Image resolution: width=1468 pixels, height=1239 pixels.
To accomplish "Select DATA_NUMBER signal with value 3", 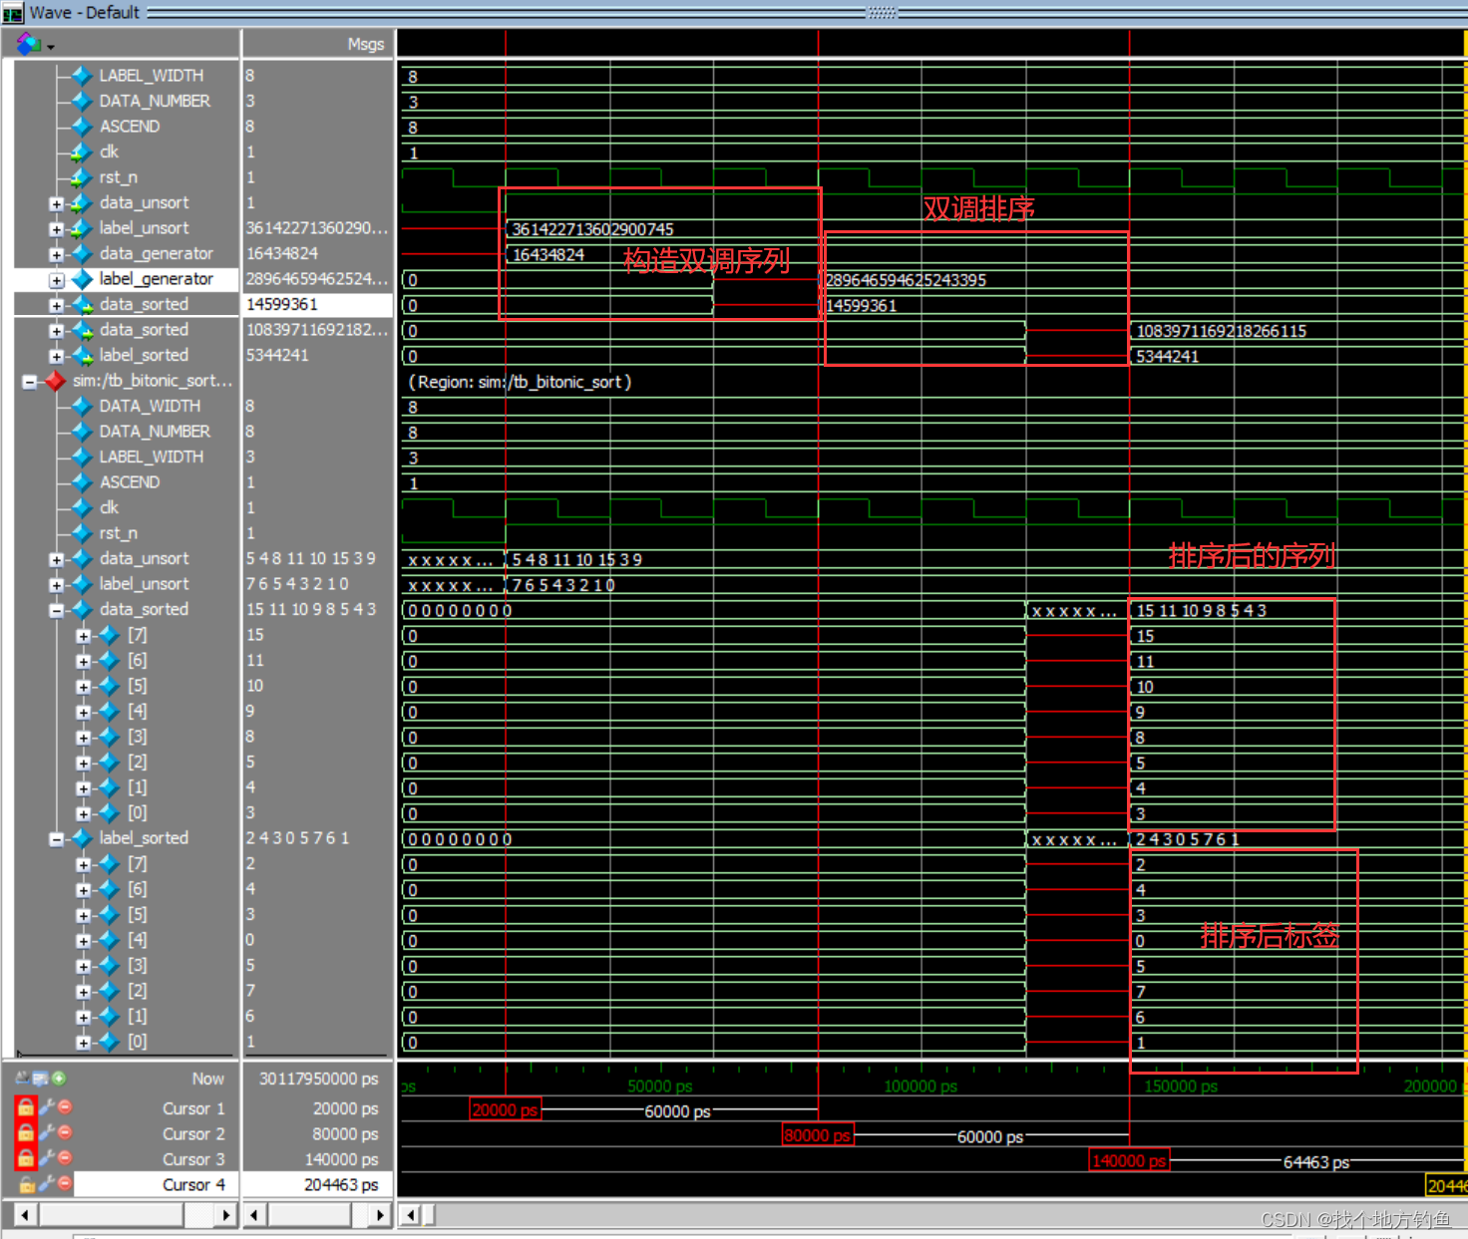I will (x=155, y=101).
